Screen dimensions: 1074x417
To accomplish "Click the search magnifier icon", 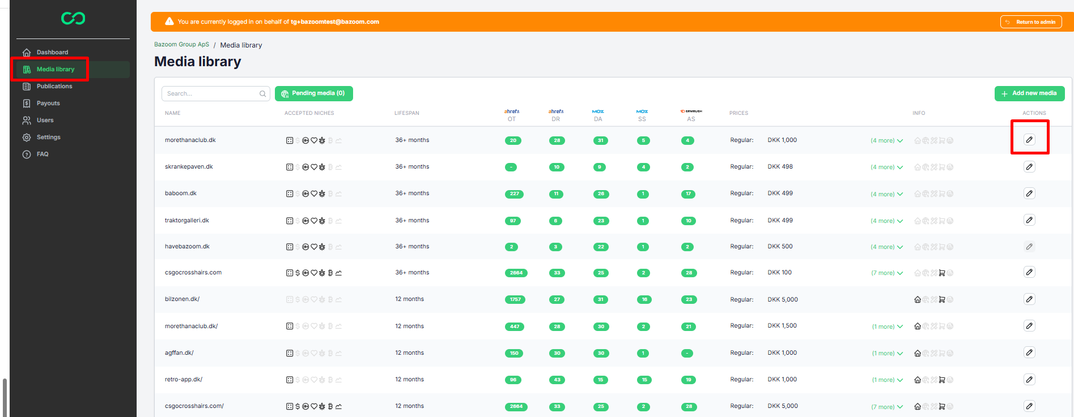I will tap(263, 94).
